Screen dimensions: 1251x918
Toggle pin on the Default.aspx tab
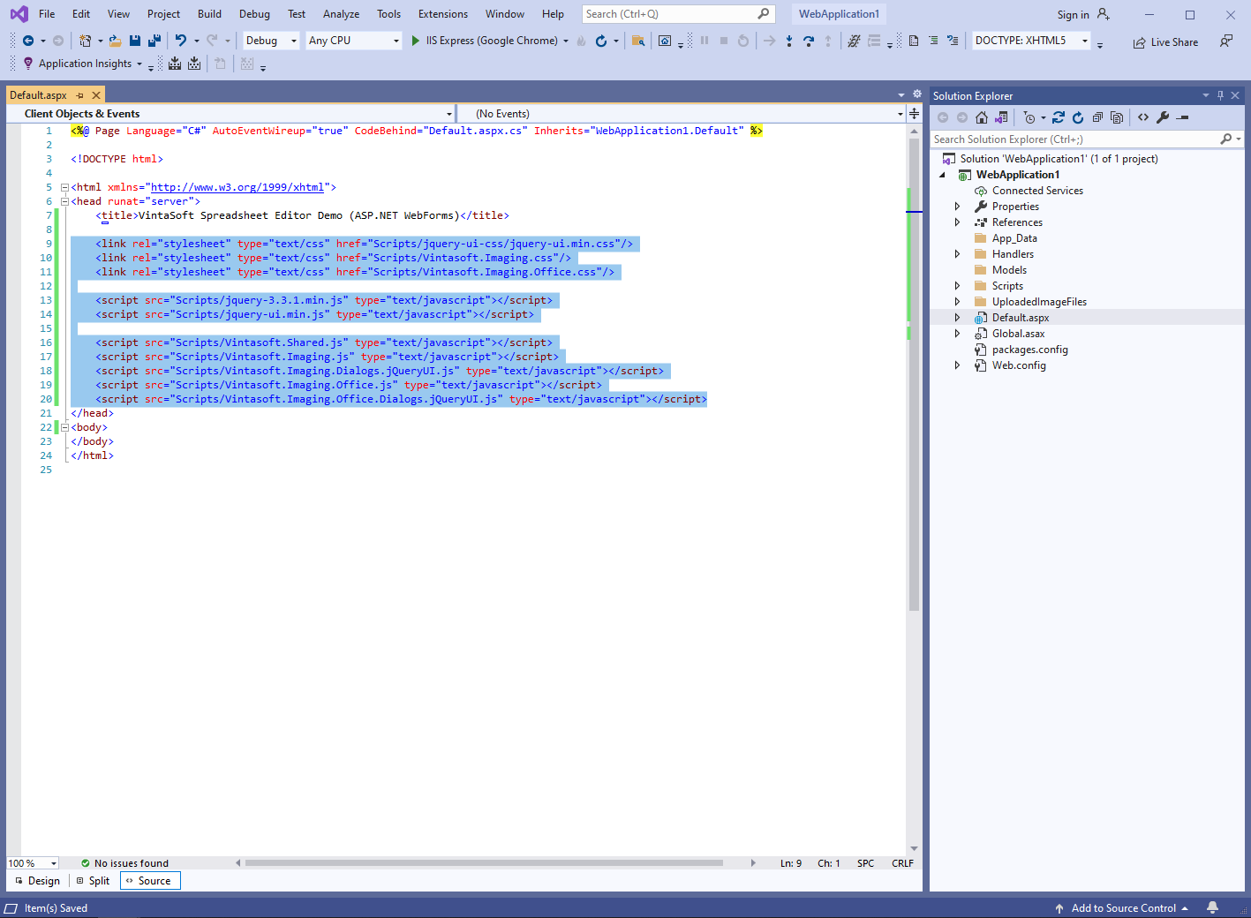click(x=79, y=95)
